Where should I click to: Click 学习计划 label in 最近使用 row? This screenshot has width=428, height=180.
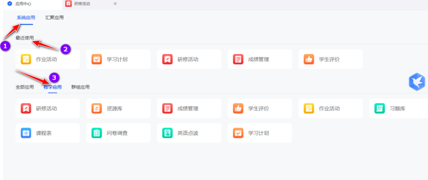coord(117,59)
